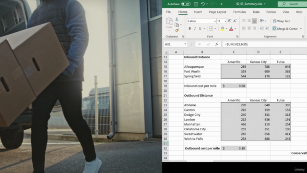
Task: Apply the red font color A
Action: tap(231, 29)
